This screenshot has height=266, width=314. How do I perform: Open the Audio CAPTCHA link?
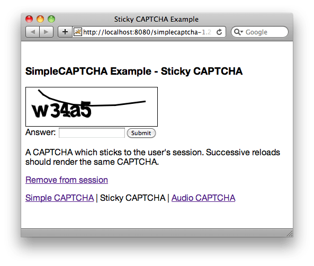pyautogui.click(x=203, y=198)
